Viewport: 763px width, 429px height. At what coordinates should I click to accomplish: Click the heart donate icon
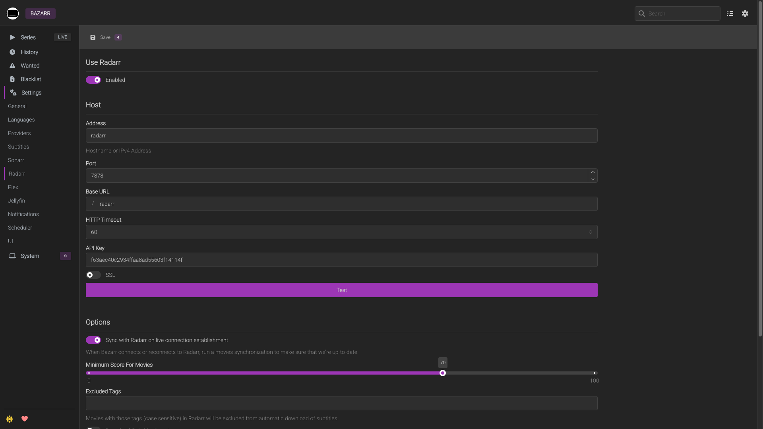pyautogui.click(x=25, y=419)
